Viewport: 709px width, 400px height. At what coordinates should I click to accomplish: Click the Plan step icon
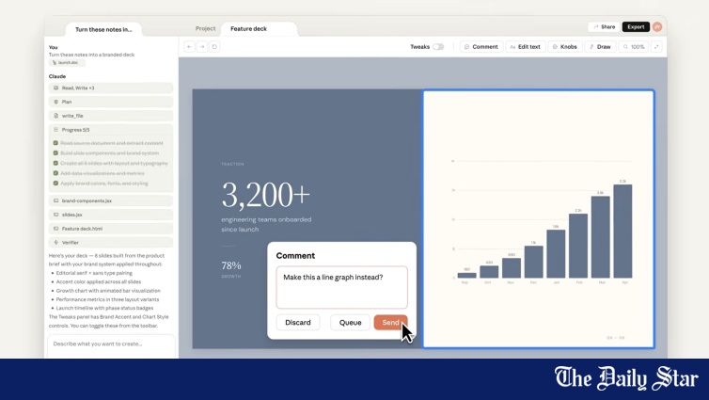56,102
